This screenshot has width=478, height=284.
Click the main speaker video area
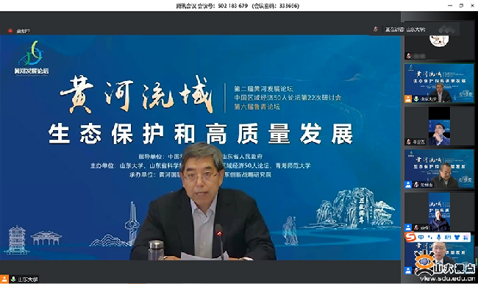click(200, 148)
